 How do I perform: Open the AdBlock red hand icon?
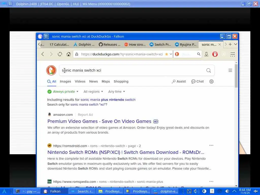click(x=215, y=54)
